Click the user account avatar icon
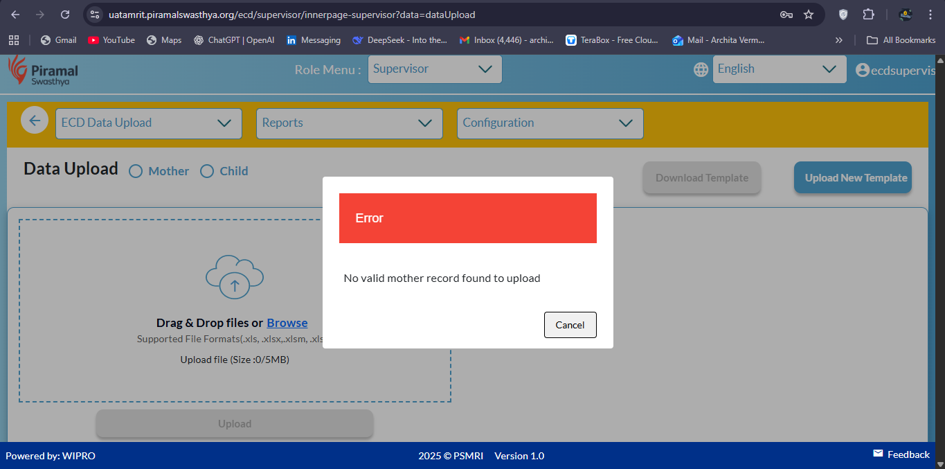This screenshot has width=945, height=469. click(x=862, y=70)
